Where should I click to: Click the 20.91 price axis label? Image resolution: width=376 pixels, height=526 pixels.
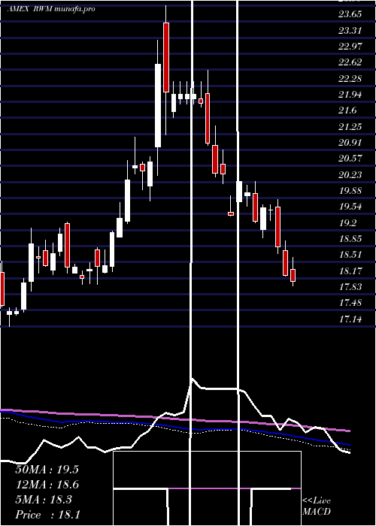point(350,143)
